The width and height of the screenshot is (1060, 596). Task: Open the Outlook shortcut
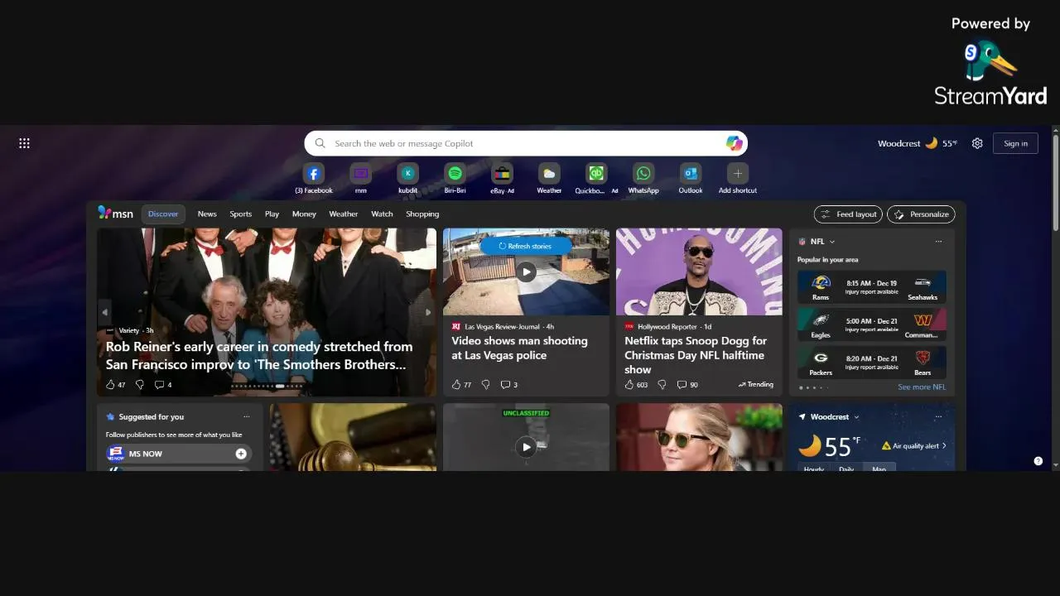coord(691,174)
